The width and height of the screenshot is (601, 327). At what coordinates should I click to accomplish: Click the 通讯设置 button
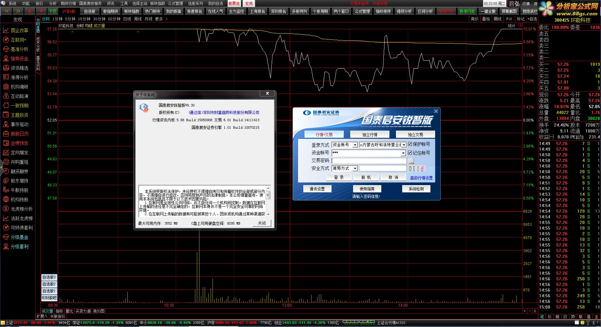pyautogui.click(x=317, y=189)
